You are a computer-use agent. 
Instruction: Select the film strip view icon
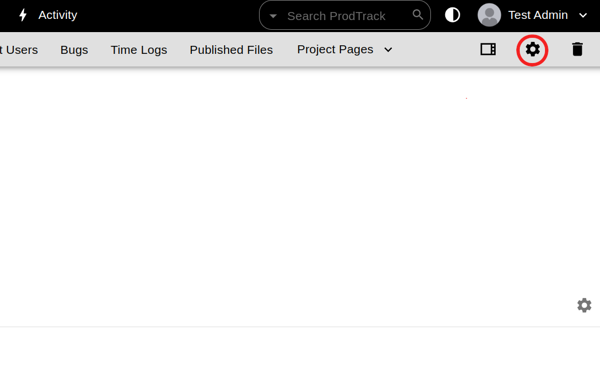(x=488, y=49)
